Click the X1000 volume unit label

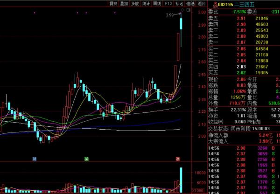[x=198, y=191]
